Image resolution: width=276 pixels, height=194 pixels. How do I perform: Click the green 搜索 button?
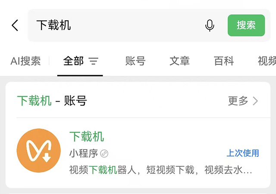pyautogui.click(x=246, y=25)
